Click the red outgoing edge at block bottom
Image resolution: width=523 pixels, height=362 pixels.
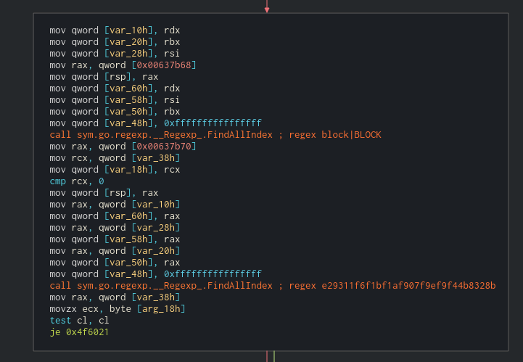(267, 356)
